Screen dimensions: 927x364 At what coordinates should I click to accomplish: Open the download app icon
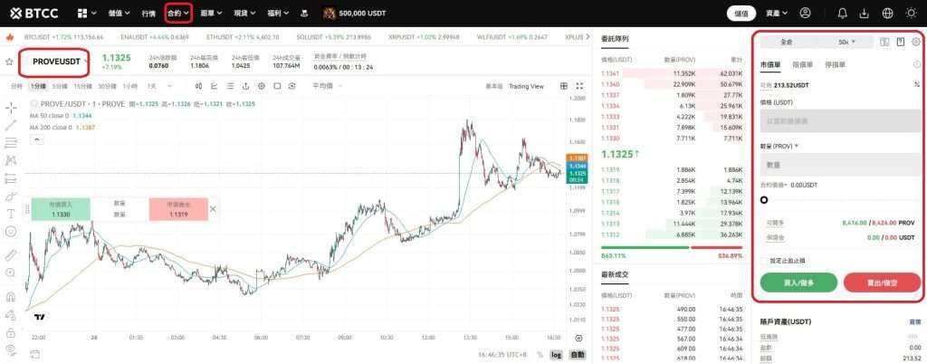pyautogui.click(x=864, y=14)
